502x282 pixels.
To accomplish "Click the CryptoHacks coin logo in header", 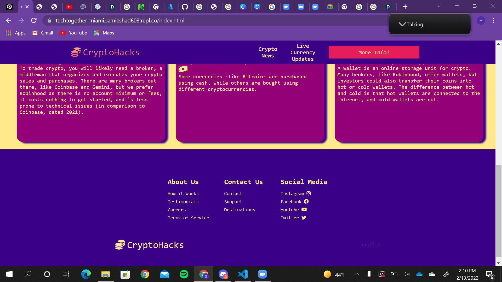I will click(76, 52).
